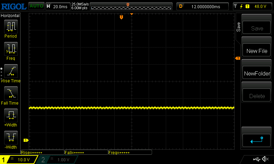Click the Horizontal menu header

pyautogui.click(x=10, y=16)
